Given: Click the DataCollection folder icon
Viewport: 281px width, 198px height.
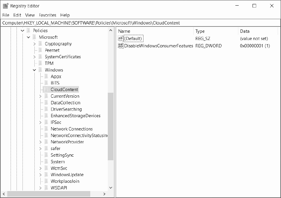Looking at the screenshot, I should 46,103.
